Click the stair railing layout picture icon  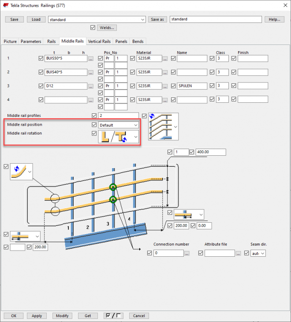(x=160, y=127)
